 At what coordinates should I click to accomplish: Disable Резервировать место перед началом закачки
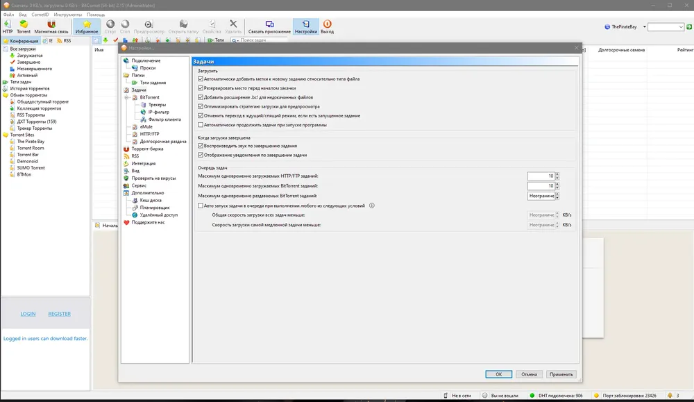click(x=201, y=88)
